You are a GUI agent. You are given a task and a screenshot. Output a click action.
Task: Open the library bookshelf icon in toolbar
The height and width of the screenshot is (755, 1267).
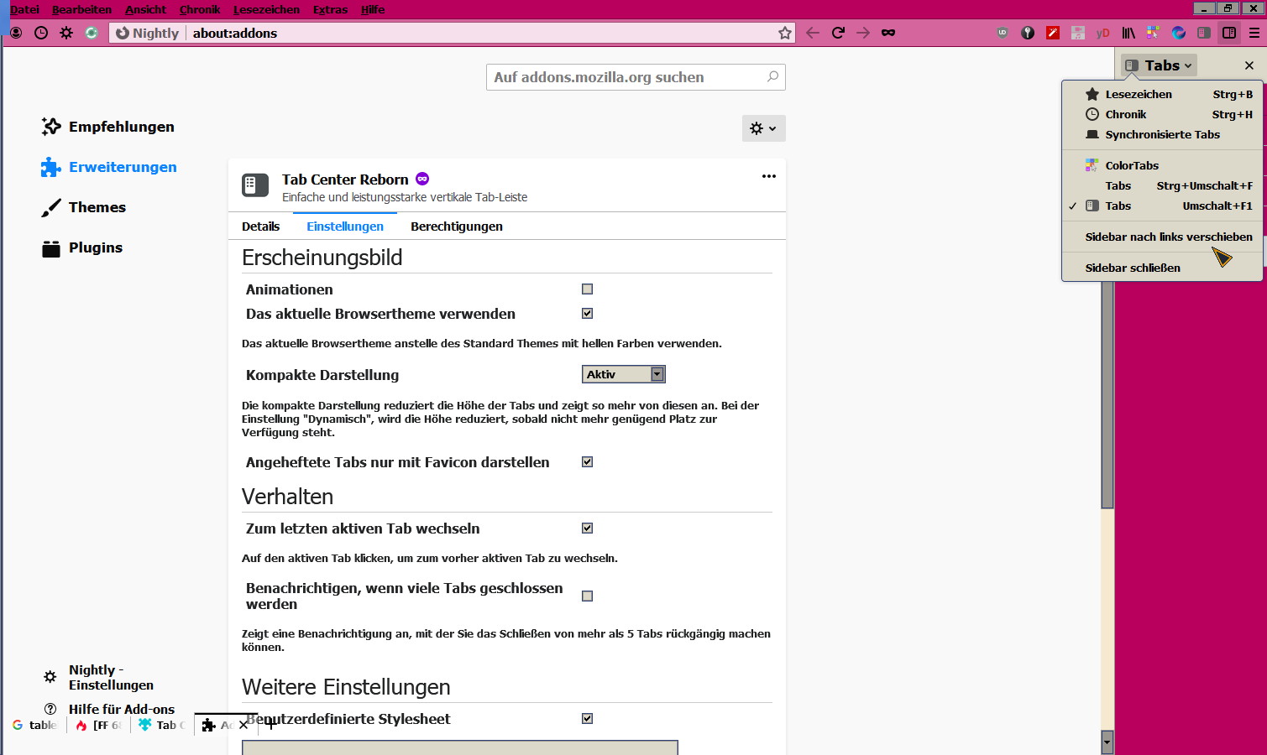[1128, 33]
